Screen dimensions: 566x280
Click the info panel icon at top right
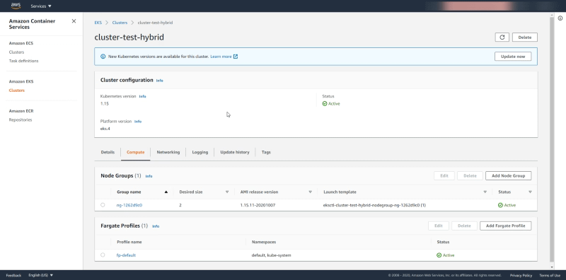click(x=560, y=18)
